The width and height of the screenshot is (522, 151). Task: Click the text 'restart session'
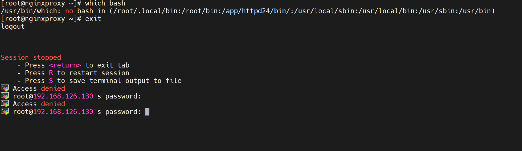[x=99, y=73]
